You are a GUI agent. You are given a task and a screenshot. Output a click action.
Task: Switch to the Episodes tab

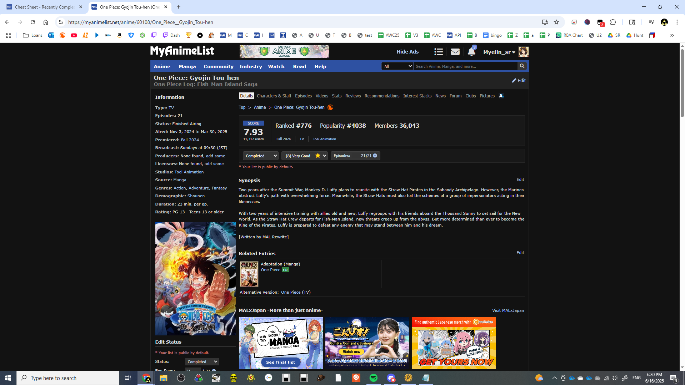coord(304,96)
